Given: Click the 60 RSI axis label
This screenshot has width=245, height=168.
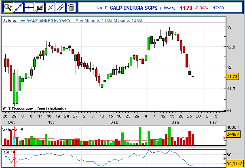Looking at the screenshot, I should (x=229, y=155).
